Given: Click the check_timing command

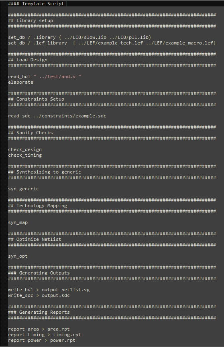Looking at the screenshot, I should tap(25, 155).
